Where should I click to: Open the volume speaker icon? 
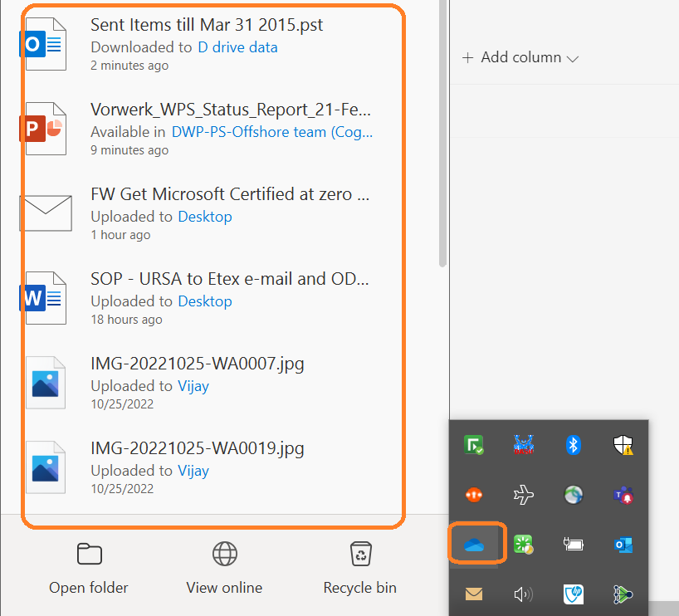click(x=523, y=594)
